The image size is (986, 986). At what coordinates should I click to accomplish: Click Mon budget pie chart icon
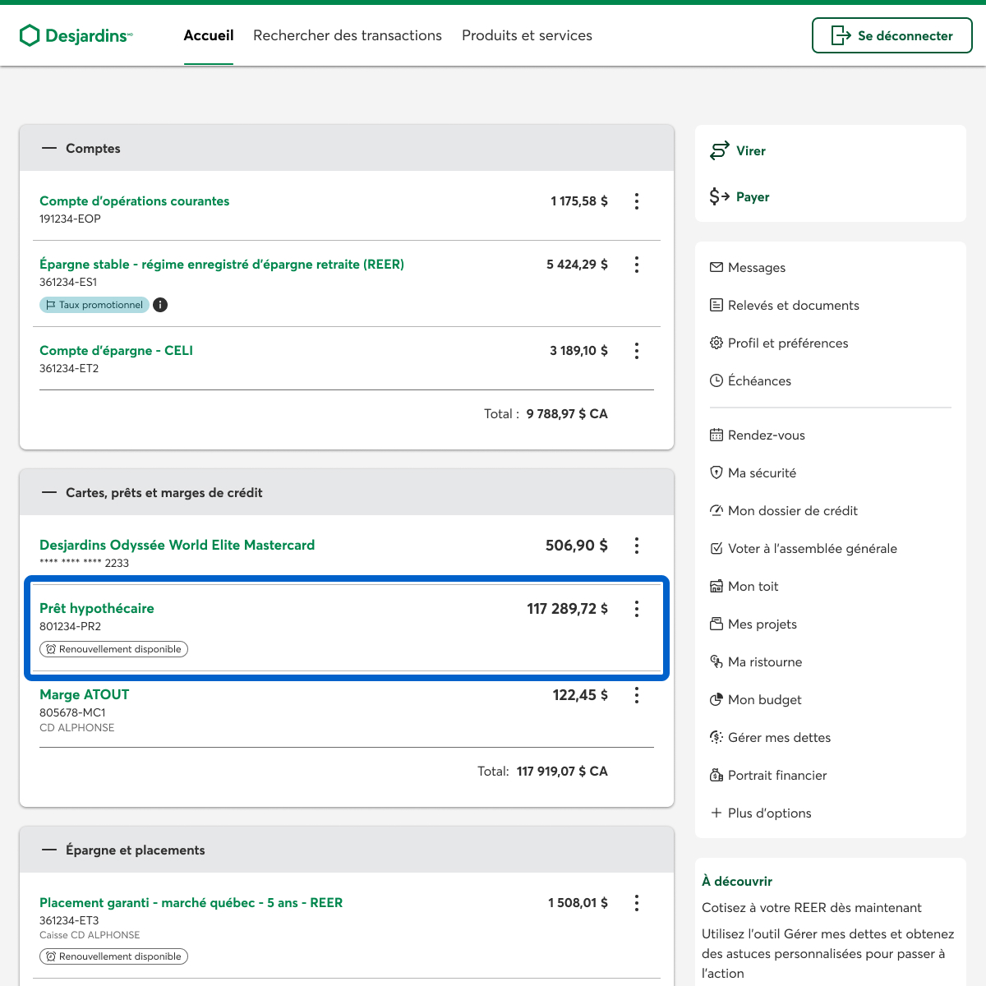coord(716,699)
